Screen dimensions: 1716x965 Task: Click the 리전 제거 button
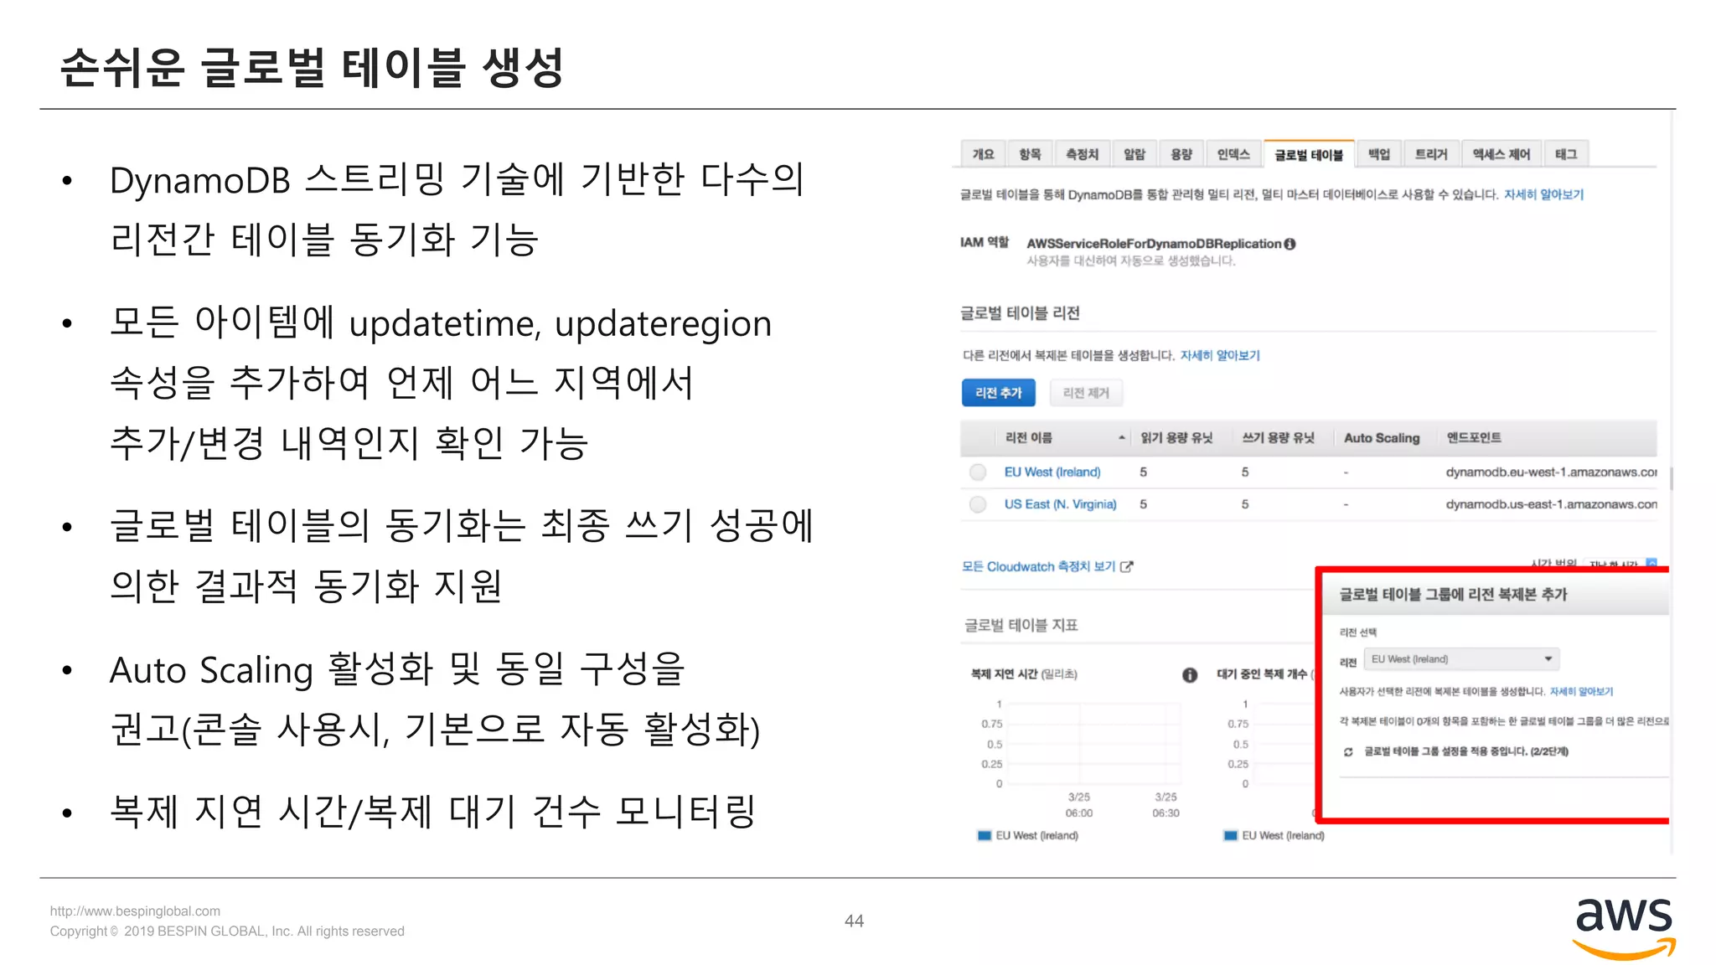pyautogui.click(x=1086, y=393)
